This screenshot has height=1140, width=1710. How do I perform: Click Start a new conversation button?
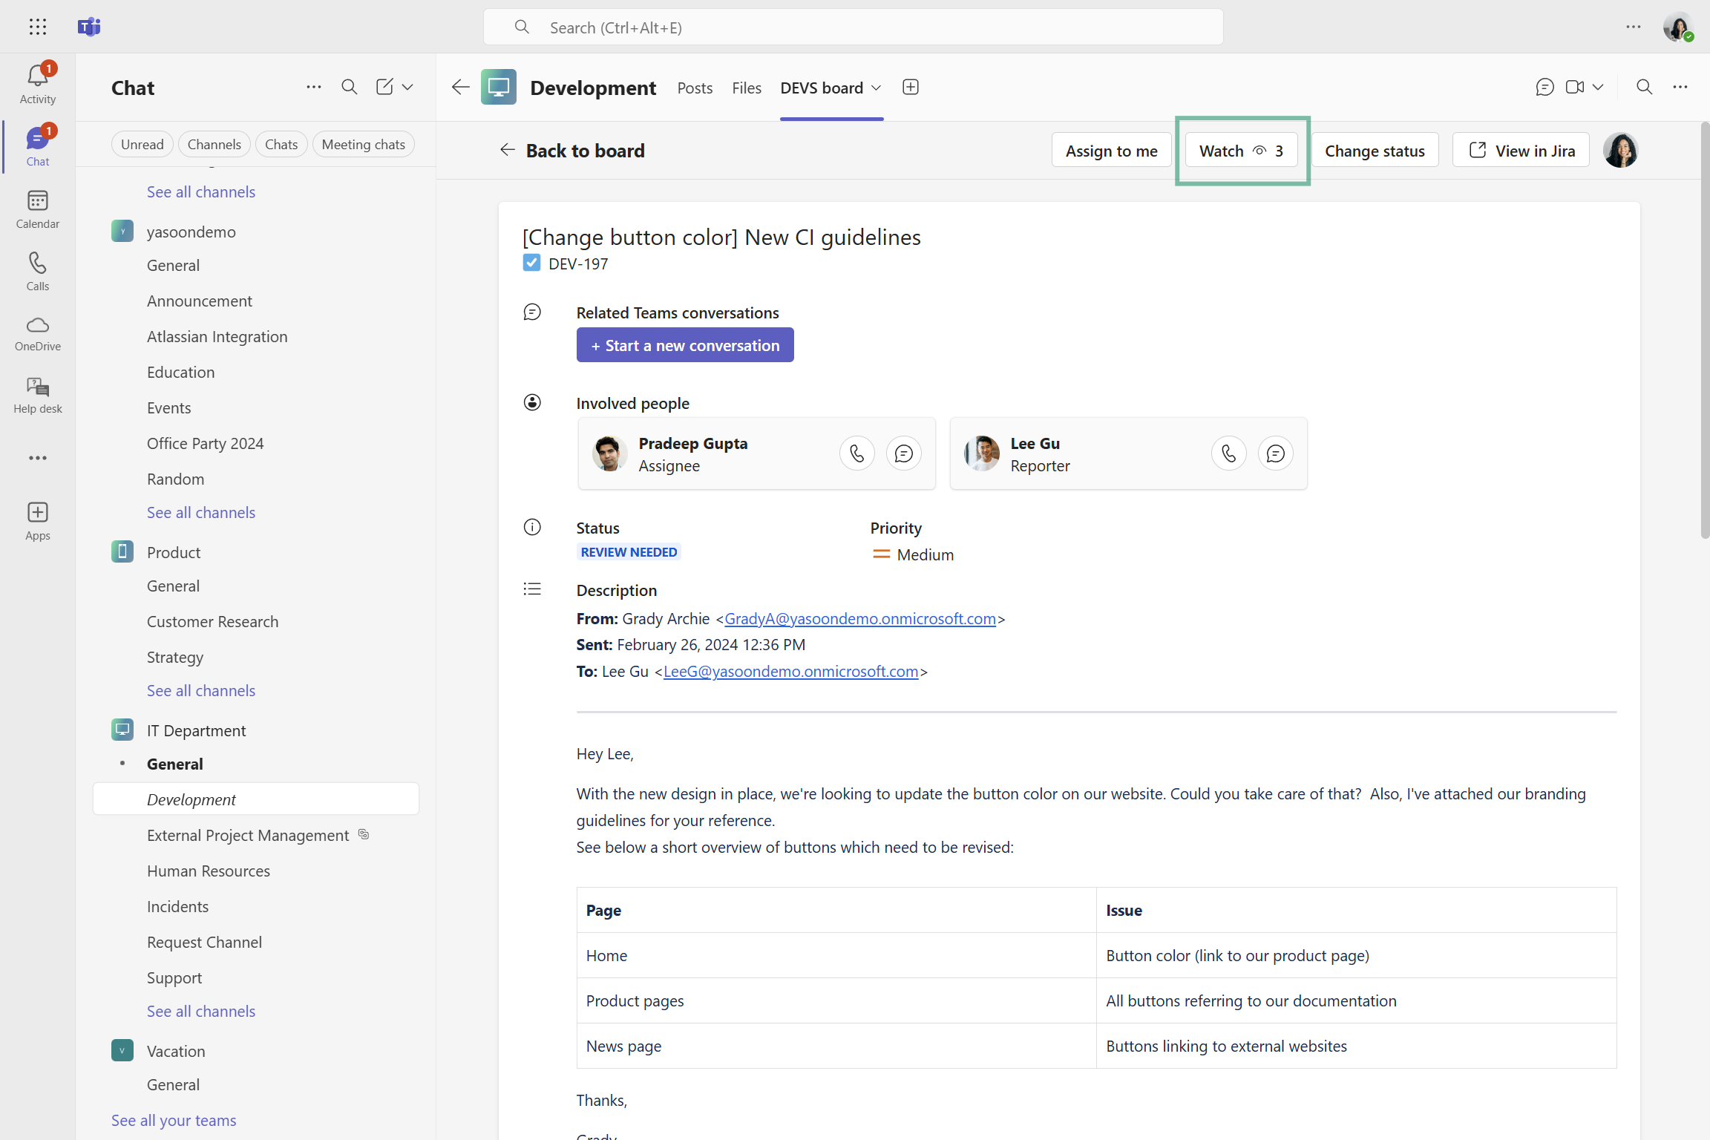[684, 346]
